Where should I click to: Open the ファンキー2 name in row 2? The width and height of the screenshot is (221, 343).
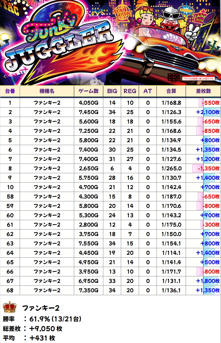[47, 112]
